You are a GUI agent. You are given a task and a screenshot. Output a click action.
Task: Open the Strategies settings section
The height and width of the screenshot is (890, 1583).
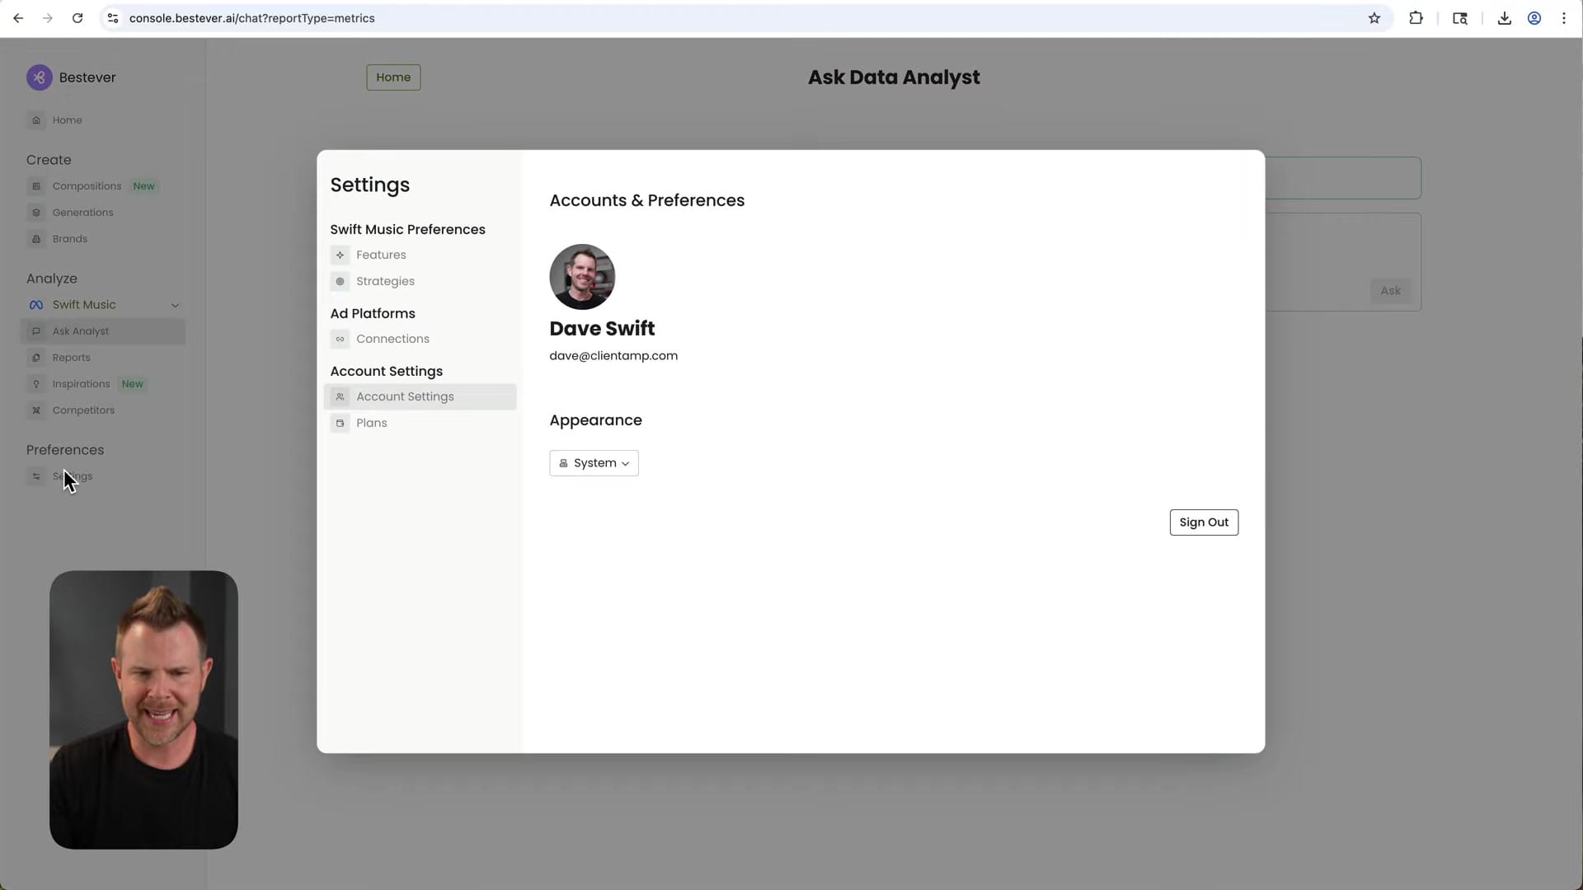tap(420, 282)
